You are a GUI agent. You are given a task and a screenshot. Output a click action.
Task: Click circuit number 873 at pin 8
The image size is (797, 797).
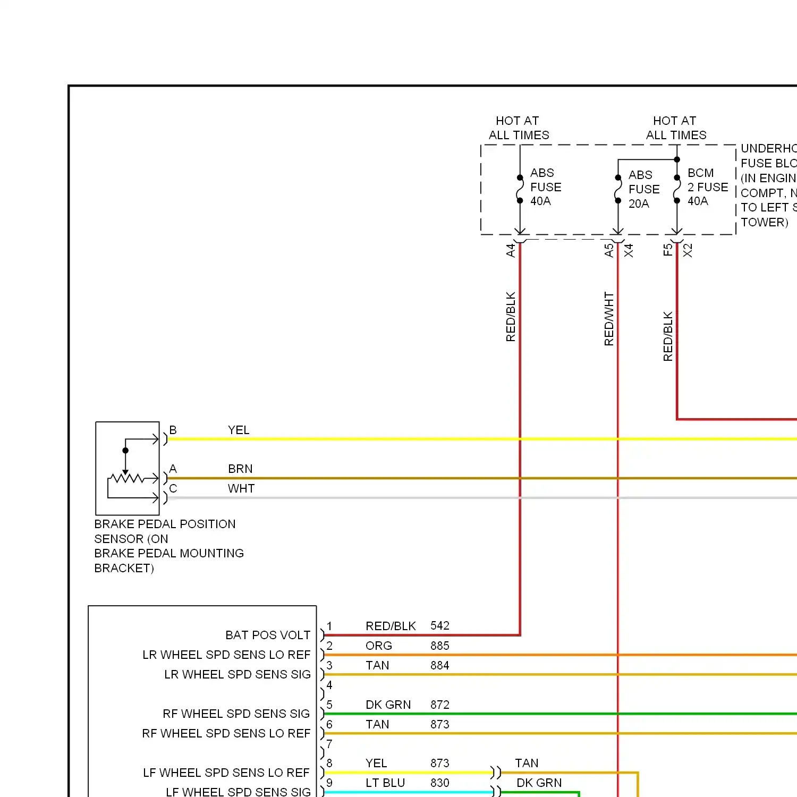click(x=440, y=763)
